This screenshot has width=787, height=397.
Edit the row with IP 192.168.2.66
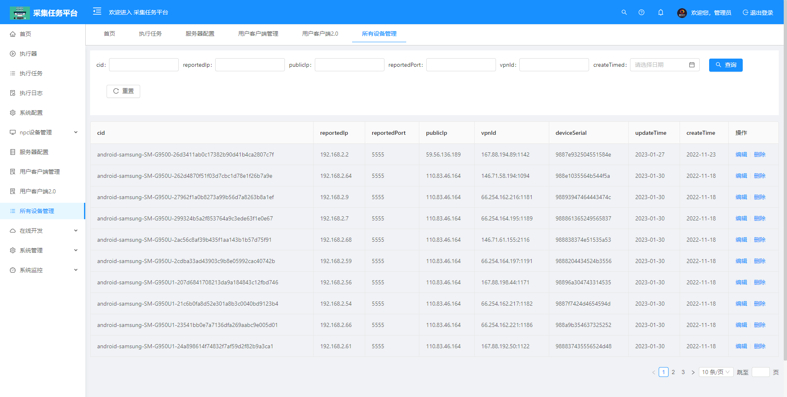point(741,325)
